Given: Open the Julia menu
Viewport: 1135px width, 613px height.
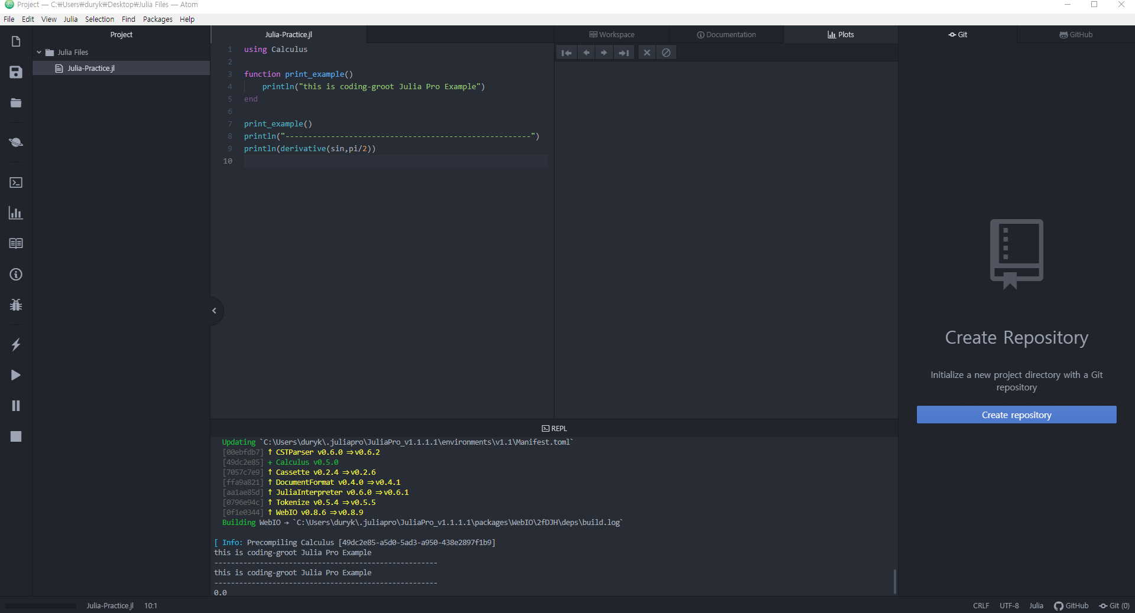Looking at the screenshot, I should [x=71, y=19].
